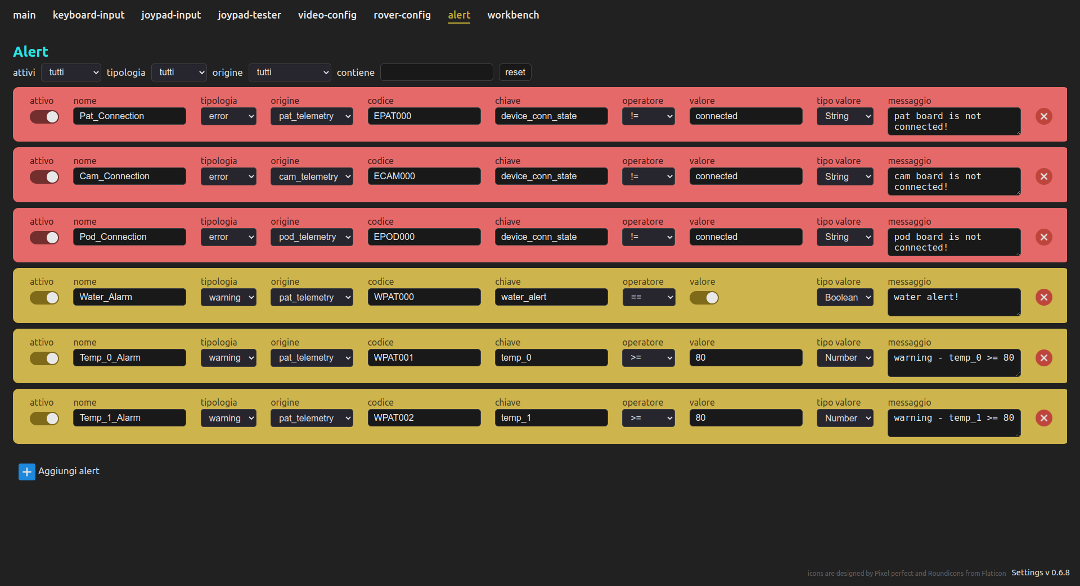Open the joypad-tester tab

click(x=249, y=15)
